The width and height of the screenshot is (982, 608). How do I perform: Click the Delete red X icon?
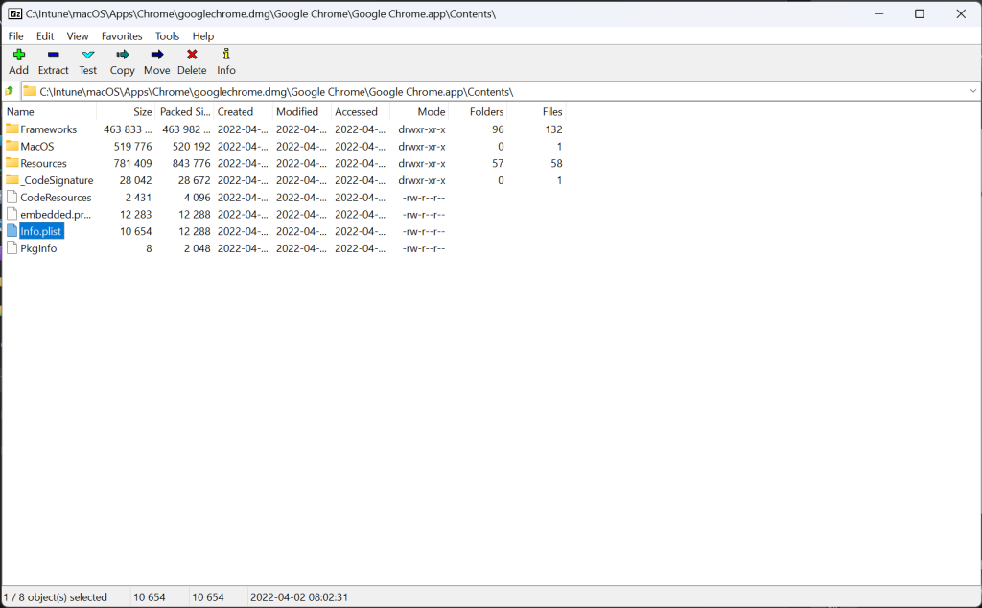[x=192, y=55]
